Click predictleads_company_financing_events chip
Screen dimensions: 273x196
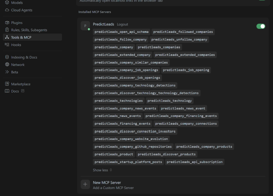181,116
